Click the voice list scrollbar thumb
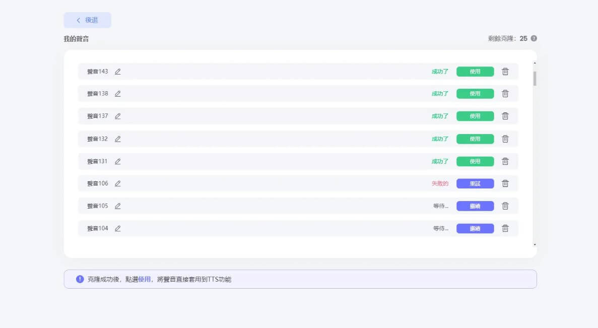 point(535,79)
